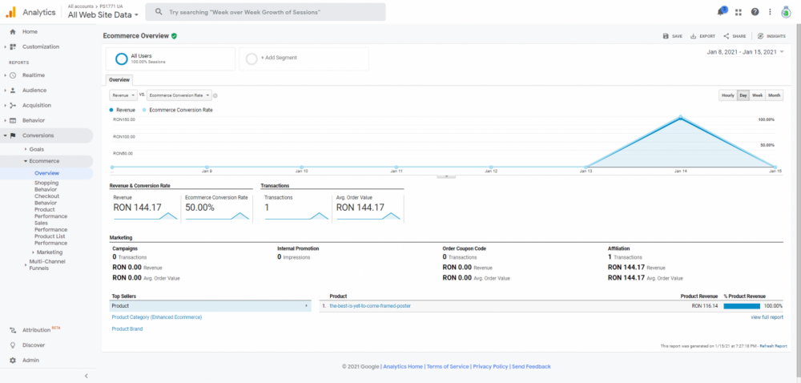Click the Add Segment box
The image size is (801, 383).
[x=304, y=58]
